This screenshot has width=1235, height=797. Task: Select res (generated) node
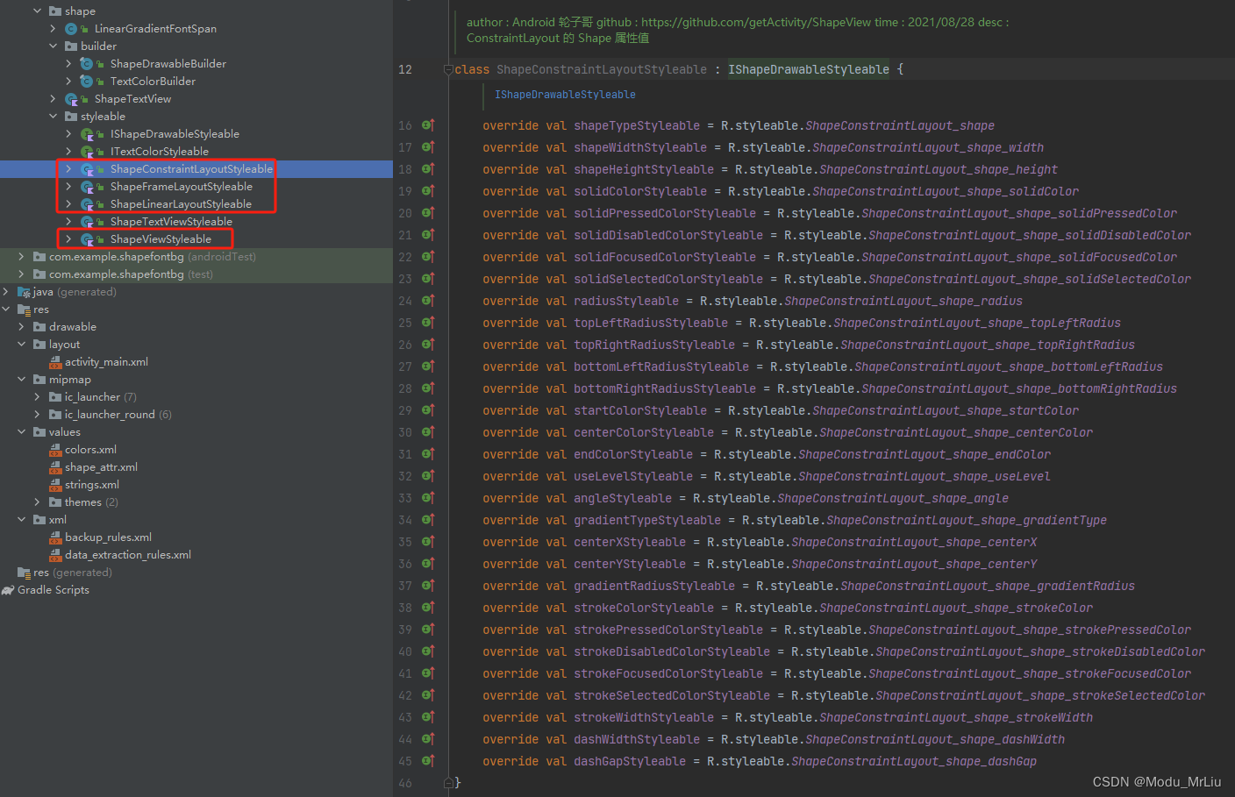coord(73,573)
